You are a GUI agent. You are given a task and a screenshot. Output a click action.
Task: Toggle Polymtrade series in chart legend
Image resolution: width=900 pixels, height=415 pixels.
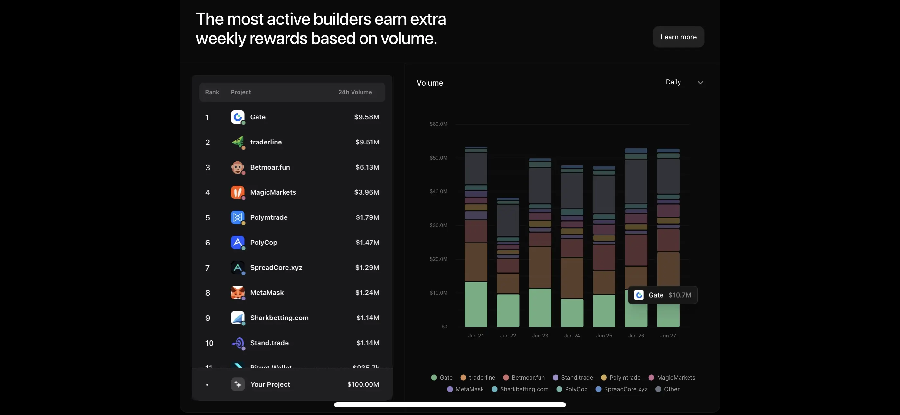(x=621, y=378)
